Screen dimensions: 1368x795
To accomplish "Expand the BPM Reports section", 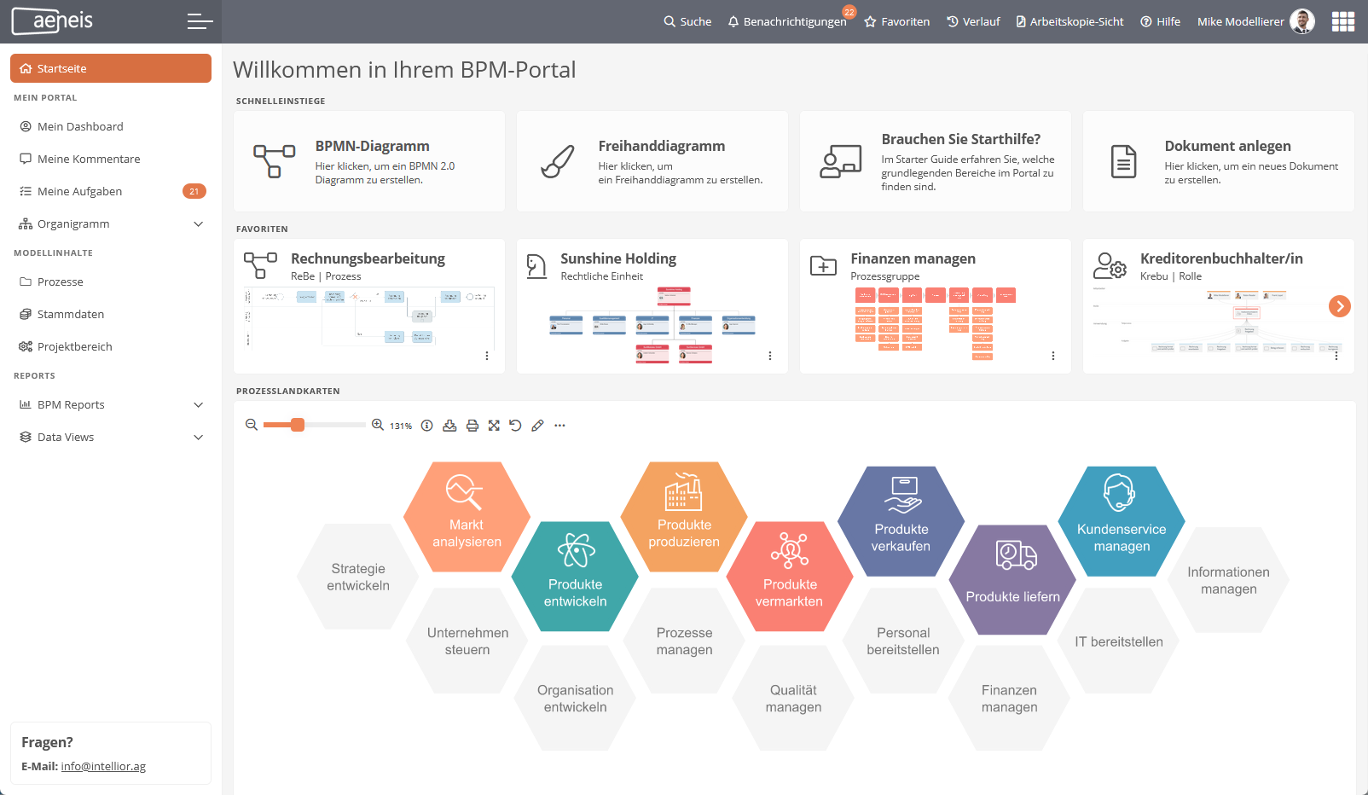I will (198, 405).
